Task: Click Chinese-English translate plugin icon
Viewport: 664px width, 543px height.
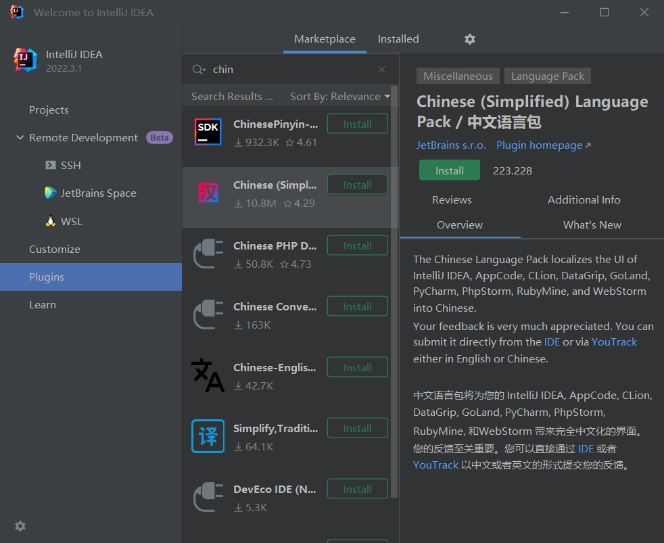Action: 208,375
